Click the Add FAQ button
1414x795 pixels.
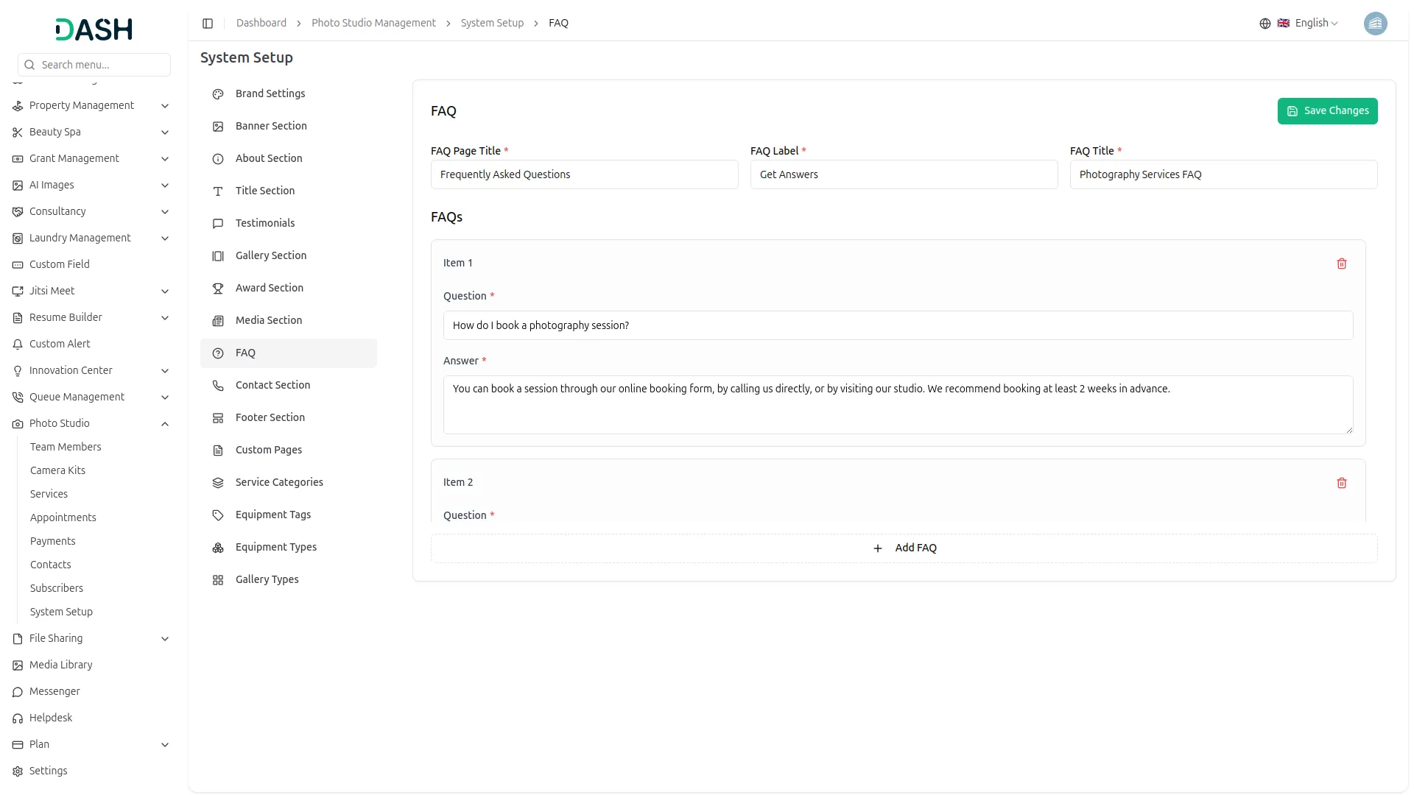(904, 548)
